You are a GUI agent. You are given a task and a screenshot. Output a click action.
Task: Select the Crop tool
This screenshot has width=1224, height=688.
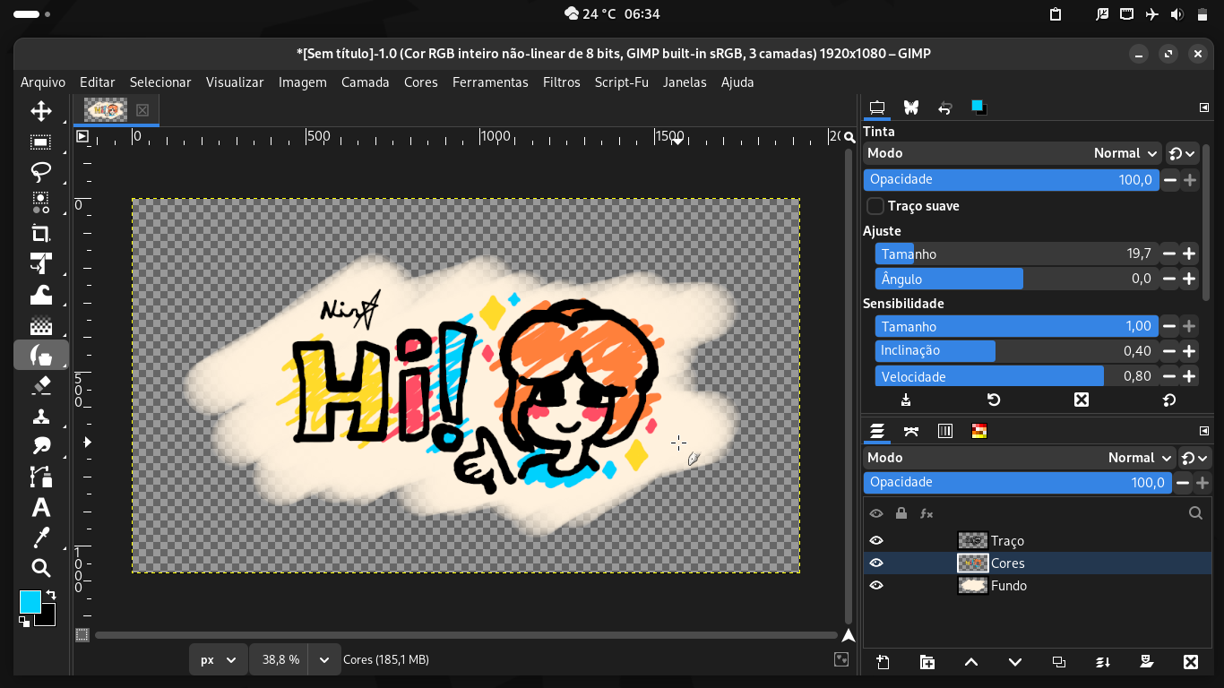tap(40, 233)
